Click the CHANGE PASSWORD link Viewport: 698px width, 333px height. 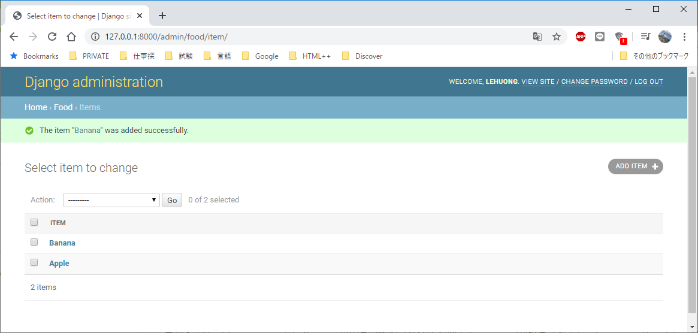[594, 82]
